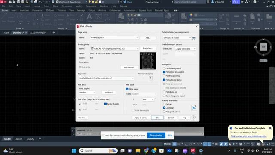Click the Preview button
The height and width of the screenshot is (155, 275).
click(82, 118)
